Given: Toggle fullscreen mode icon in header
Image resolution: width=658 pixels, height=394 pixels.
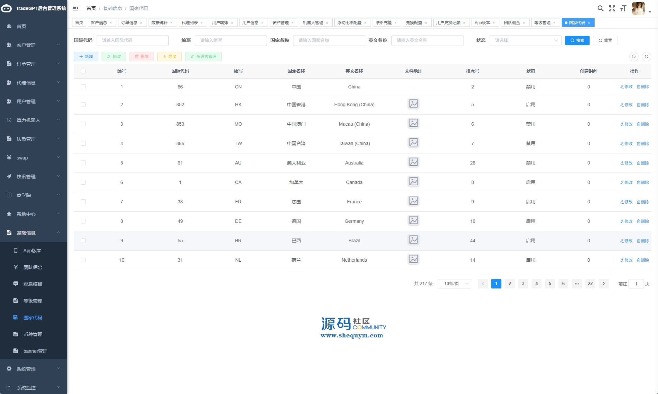Looking at the screenshot, I should pos(612,8).
